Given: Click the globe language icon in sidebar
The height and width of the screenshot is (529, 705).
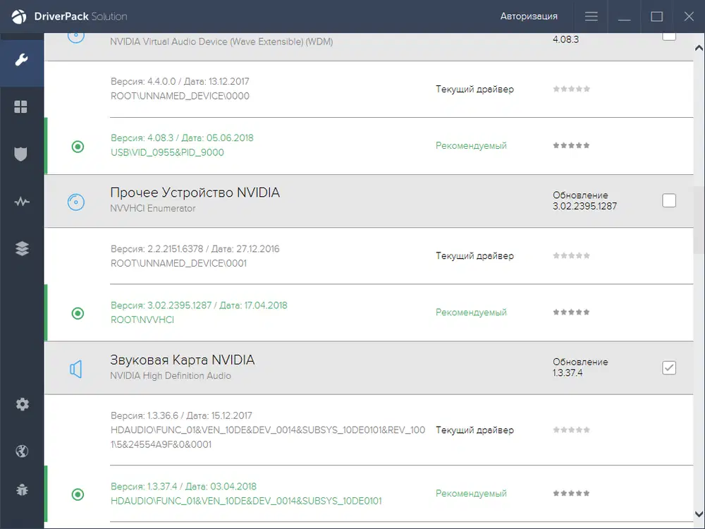Looking at the screenshot, I should pyautogui.click(x=22, y=451).
